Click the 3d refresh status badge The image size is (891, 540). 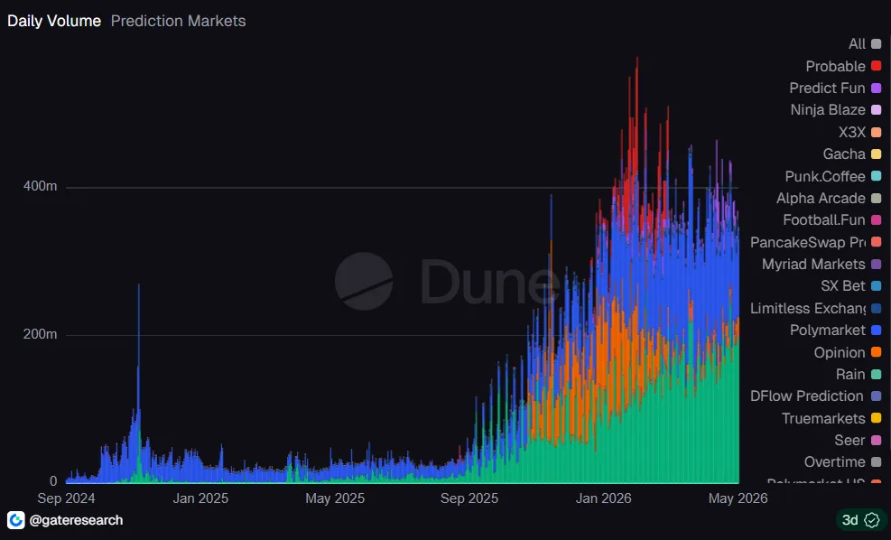pyautogui.click(x=860, y=520)
